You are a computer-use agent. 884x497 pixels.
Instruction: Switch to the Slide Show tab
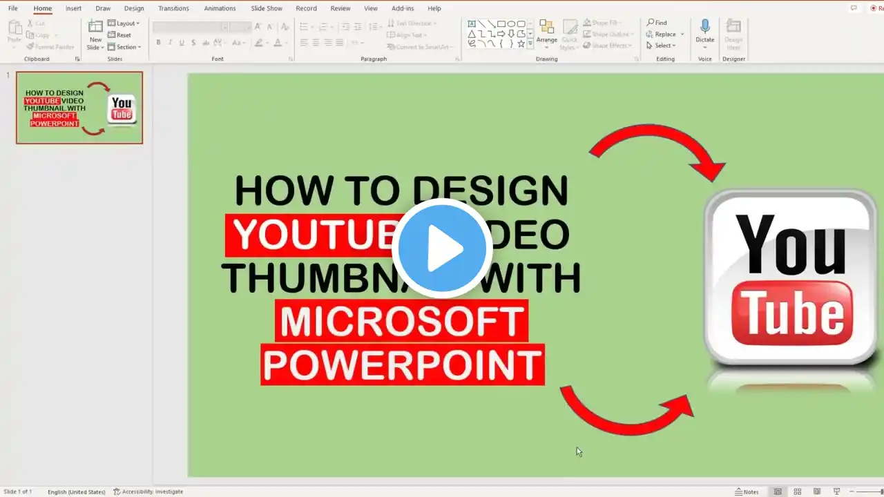[x=267, y=8]
